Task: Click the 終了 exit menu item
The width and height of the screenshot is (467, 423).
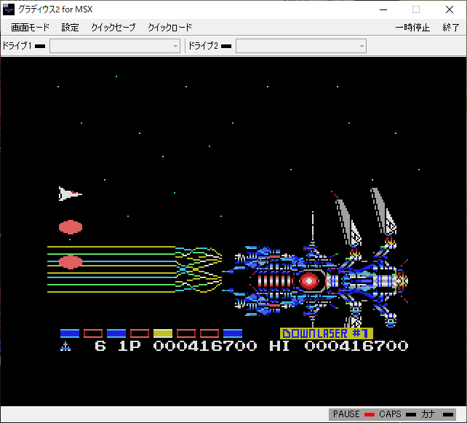Action: 450,28
